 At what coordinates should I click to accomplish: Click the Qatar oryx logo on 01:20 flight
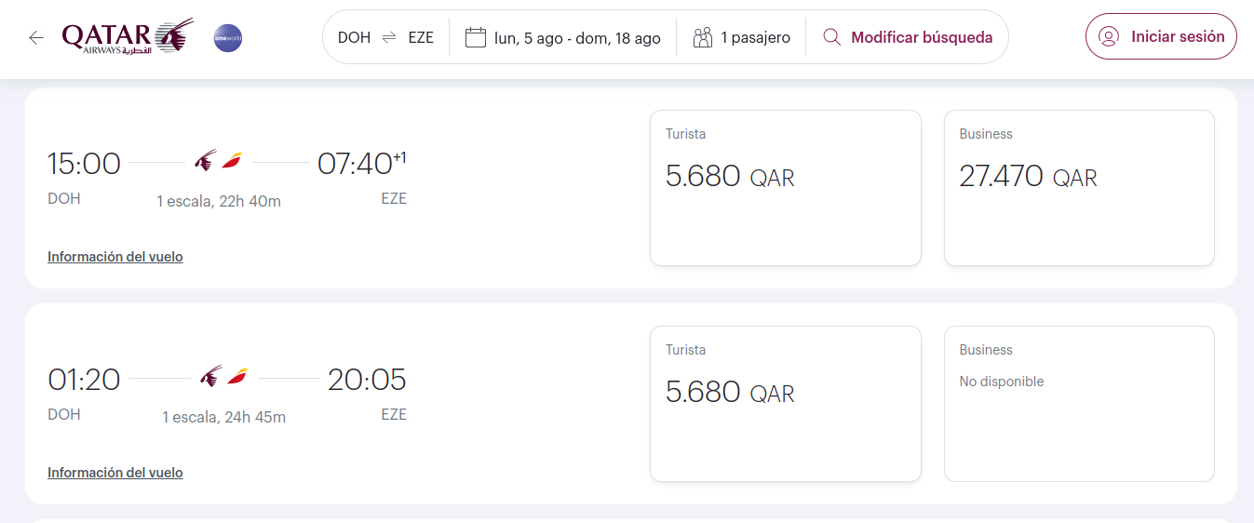click(211, 377)
